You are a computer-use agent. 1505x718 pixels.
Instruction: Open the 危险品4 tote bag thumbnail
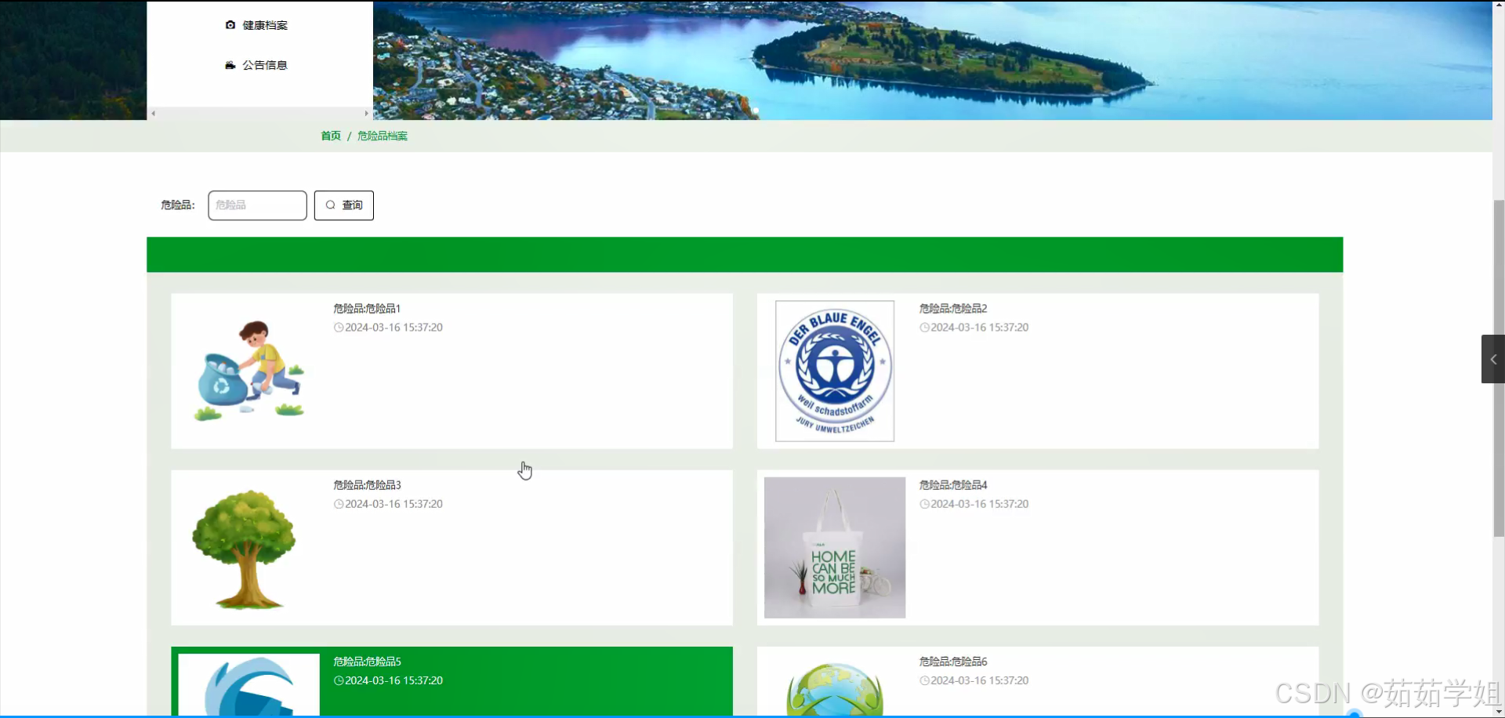pos(835,548)
